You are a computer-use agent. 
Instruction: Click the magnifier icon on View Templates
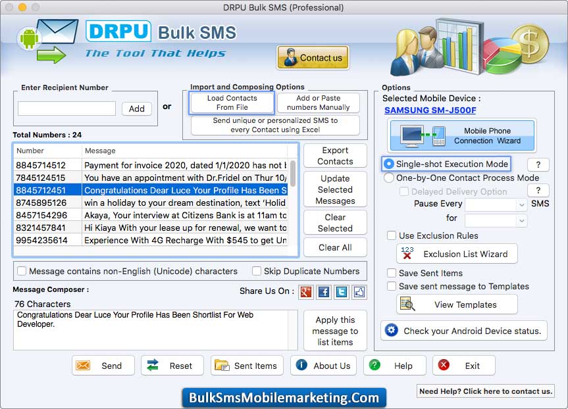[x=407, y=304]
